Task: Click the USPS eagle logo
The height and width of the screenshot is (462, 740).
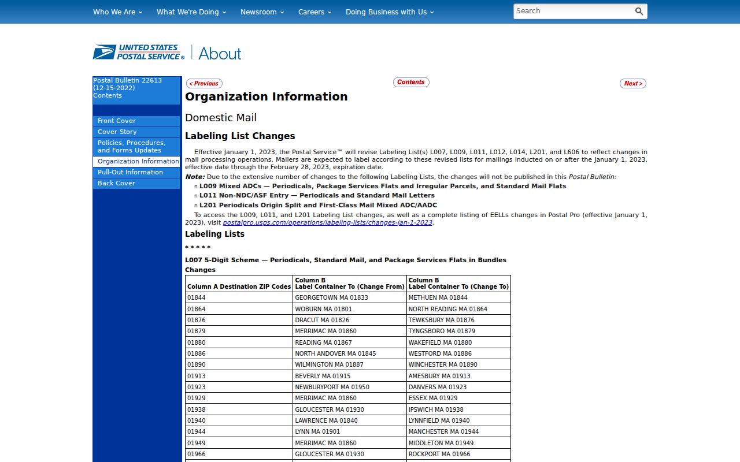Action: tap(139, 53)
